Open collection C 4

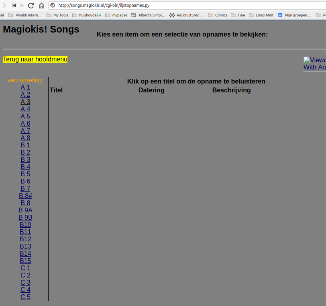(x=25, y=290)
